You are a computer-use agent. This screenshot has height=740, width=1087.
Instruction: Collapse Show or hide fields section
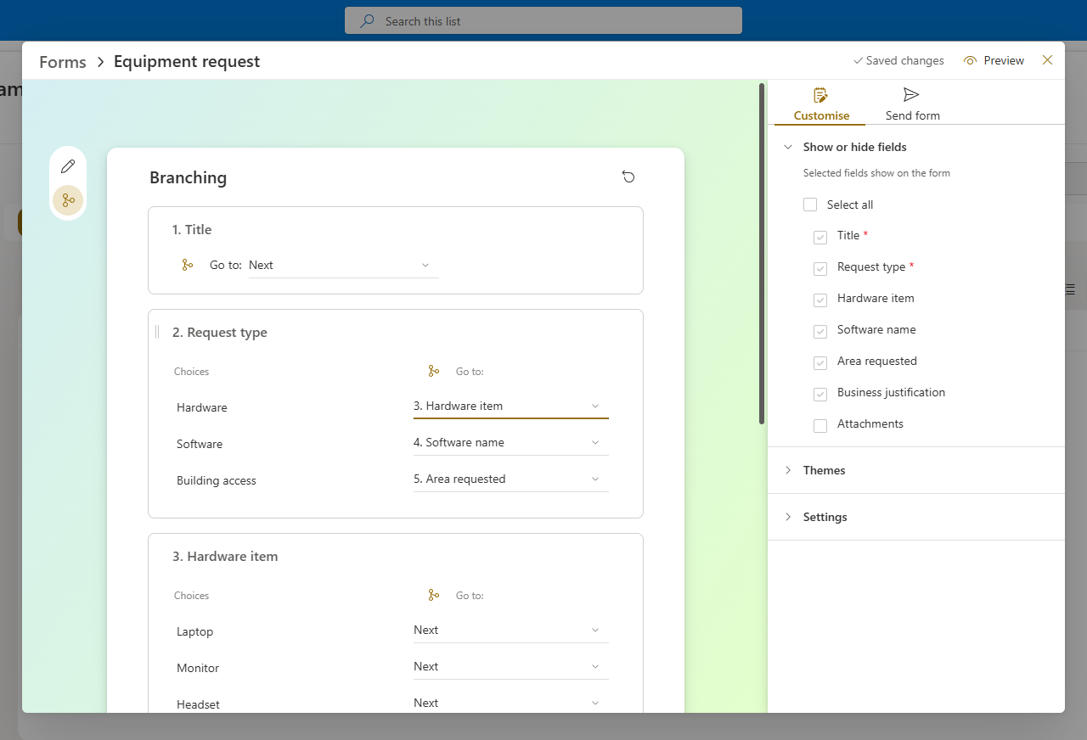[788, 147]
